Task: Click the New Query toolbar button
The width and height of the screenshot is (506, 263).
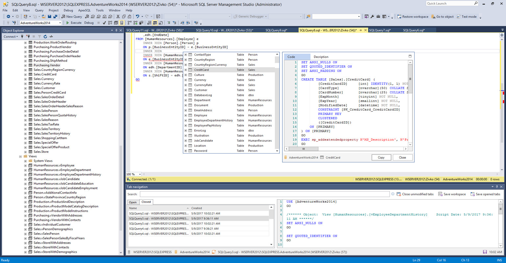Action: click(x=72, y=16)
